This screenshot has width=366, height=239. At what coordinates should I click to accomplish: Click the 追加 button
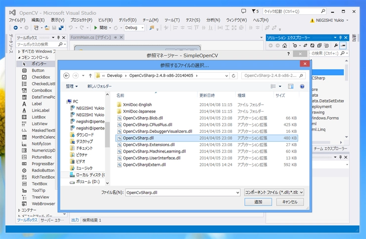tap(258, 202)
